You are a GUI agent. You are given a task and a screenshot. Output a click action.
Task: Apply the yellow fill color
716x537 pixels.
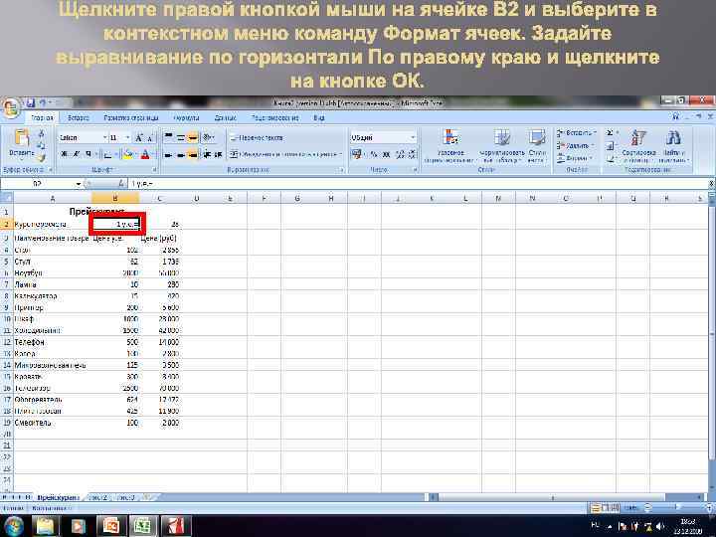pyautogui.click(x=128, y=155)
